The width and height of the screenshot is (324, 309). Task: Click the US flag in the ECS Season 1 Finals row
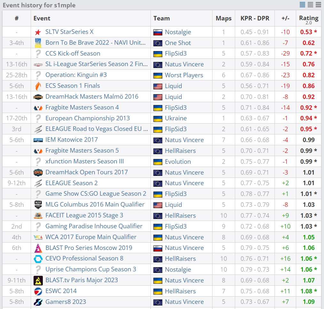coord(158,86)
